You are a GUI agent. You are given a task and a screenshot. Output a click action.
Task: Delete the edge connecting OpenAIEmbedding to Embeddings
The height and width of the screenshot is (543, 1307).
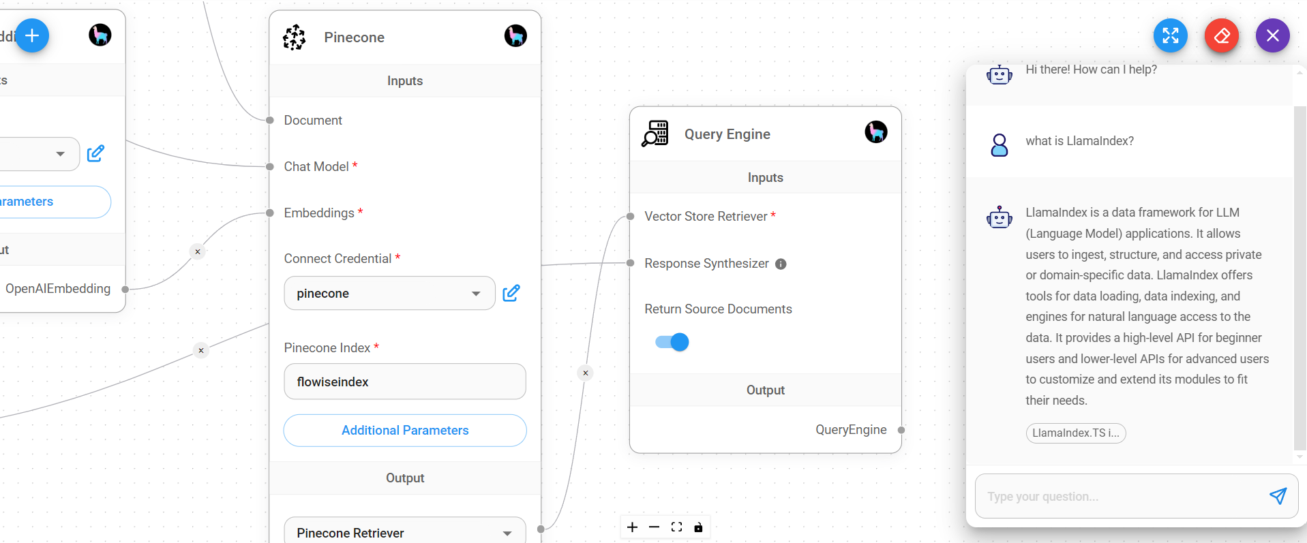pyautogui.click(x=198, y=251)
